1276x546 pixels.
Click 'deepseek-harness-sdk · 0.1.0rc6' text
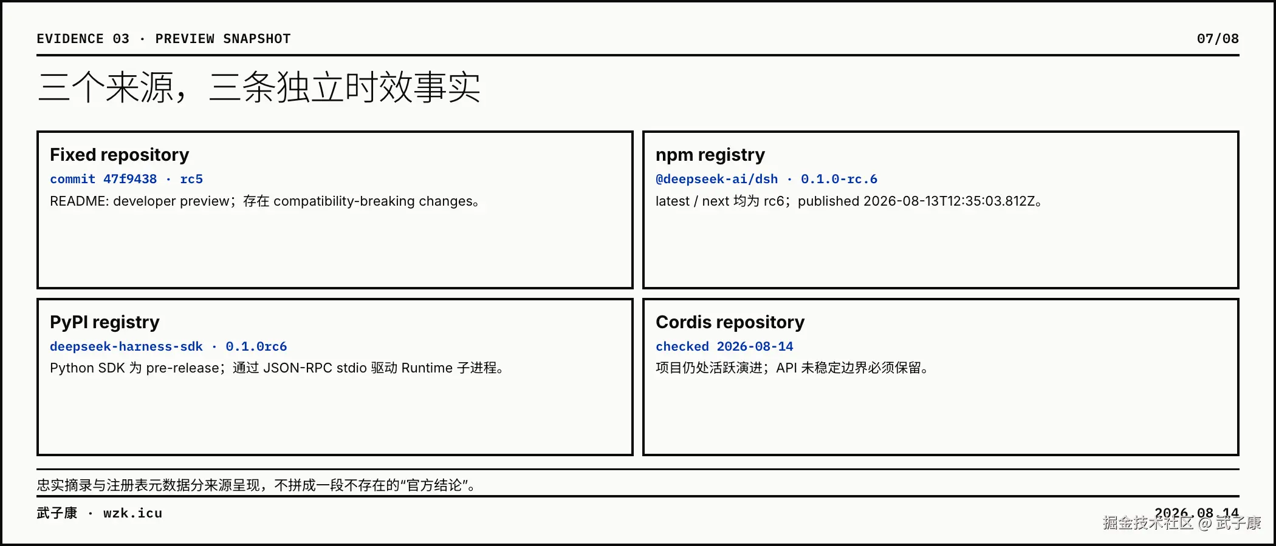(x=168, y=346)
